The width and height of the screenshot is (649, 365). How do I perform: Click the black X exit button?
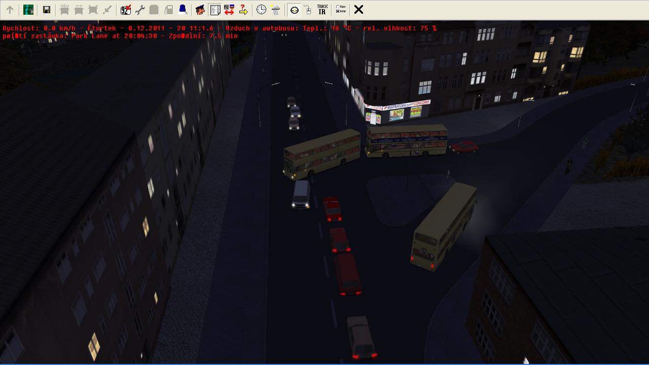click(358, 10)
